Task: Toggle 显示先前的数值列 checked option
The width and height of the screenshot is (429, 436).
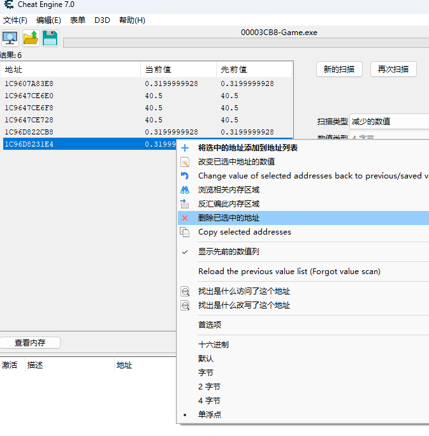Action: pos(303,252)
